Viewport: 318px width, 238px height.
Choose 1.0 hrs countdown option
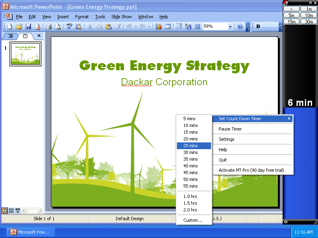coord(194,196)
